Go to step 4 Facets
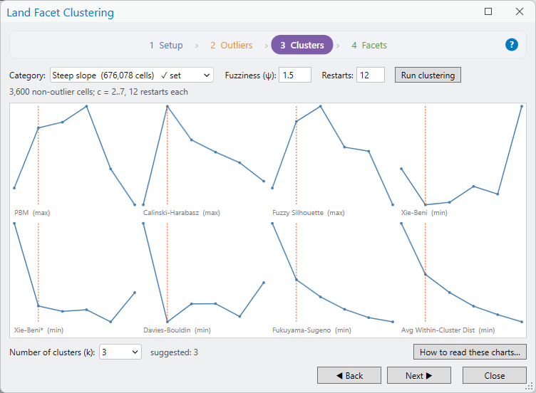536x393 pixels. coord(369,45)
